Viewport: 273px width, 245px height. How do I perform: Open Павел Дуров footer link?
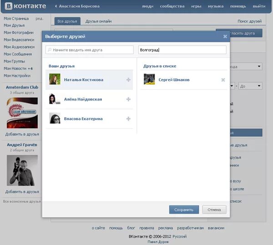click(158, 242)
